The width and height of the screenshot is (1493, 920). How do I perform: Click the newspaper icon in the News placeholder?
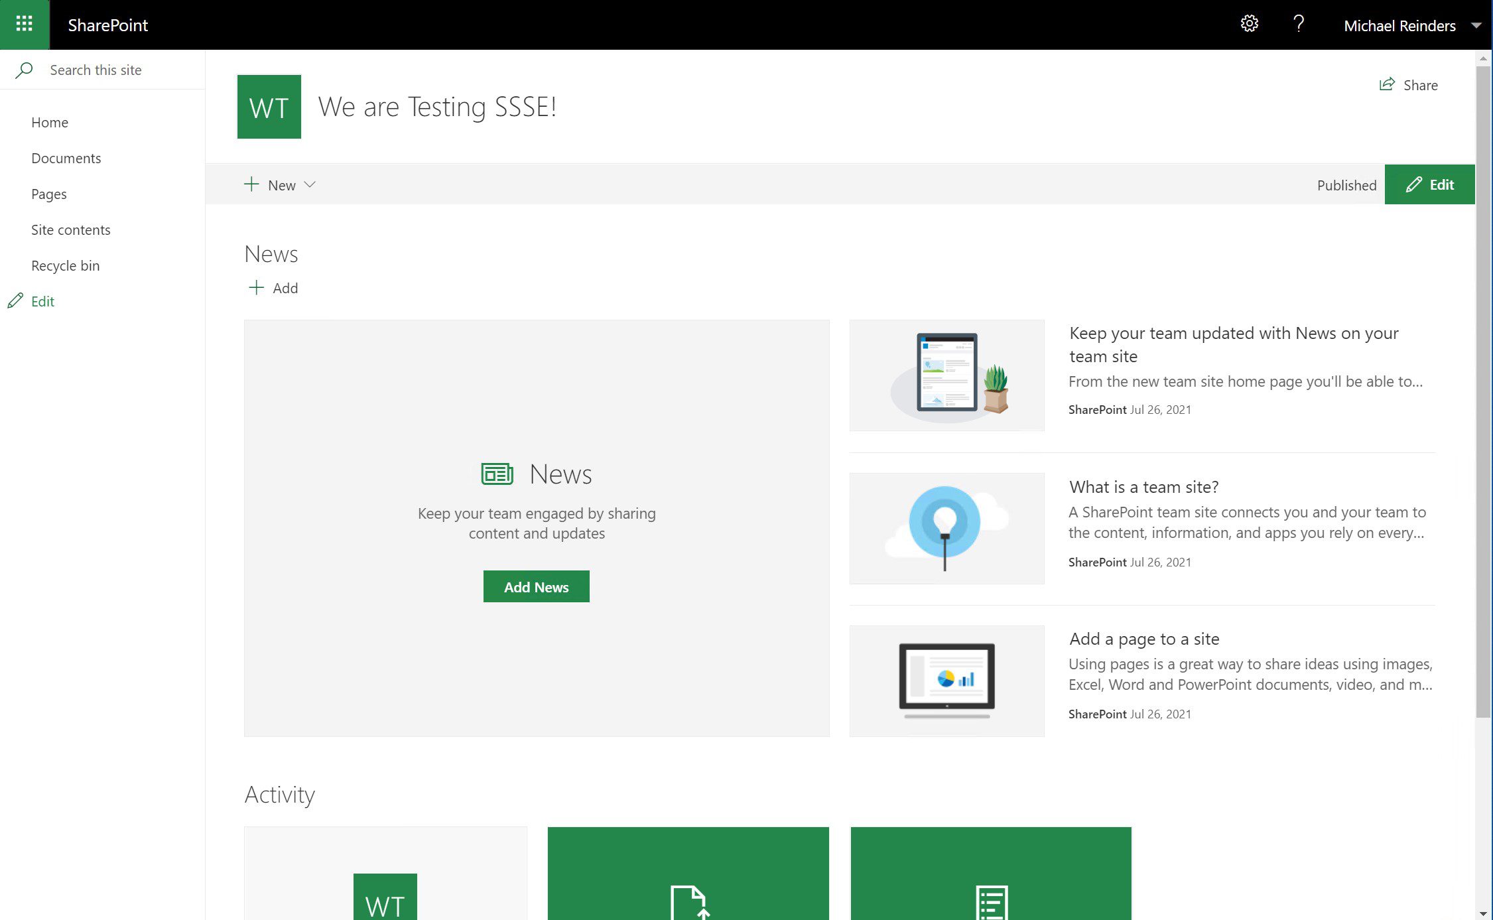click(x=497, y=474)
